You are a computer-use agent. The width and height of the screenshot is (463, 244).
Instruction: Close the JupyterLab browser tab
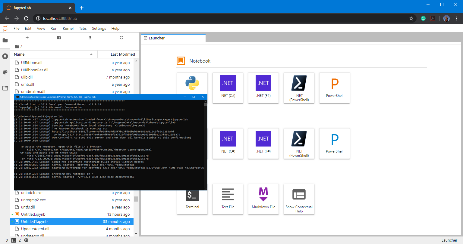(70, 8)
